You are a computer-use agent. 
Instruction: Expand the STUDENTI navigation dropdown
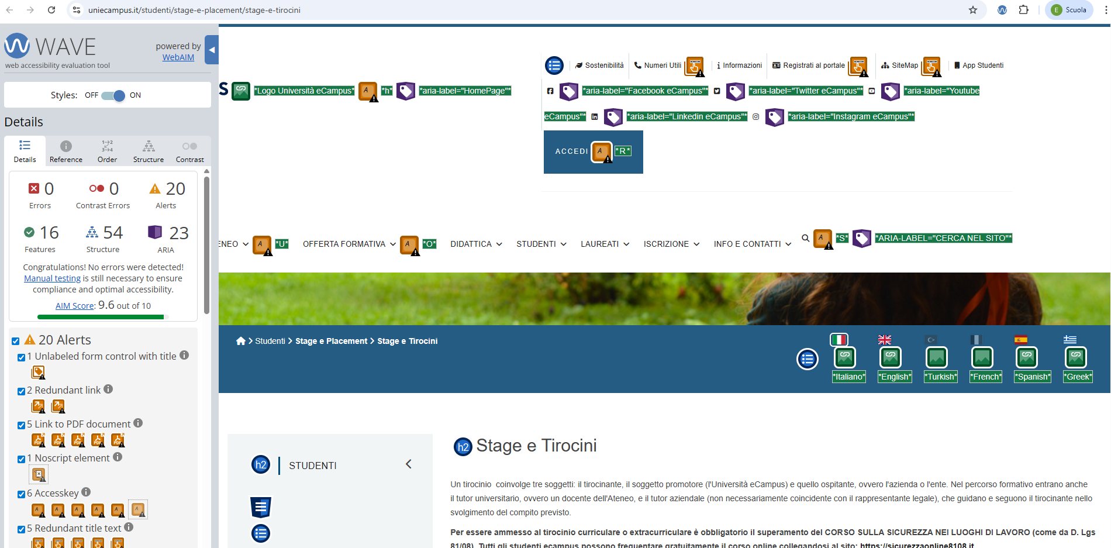pyautogui.click(x=541, y=244)
